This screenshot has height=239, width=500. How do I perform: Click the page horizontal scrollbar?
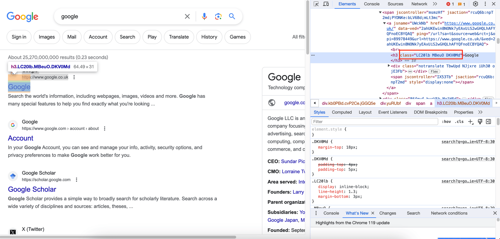click(x=118, y=237)
